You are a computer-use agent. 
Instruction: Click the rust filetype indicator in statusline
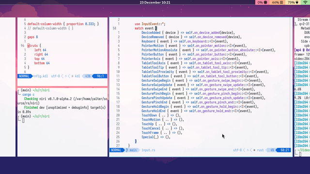tap(260, 150)
